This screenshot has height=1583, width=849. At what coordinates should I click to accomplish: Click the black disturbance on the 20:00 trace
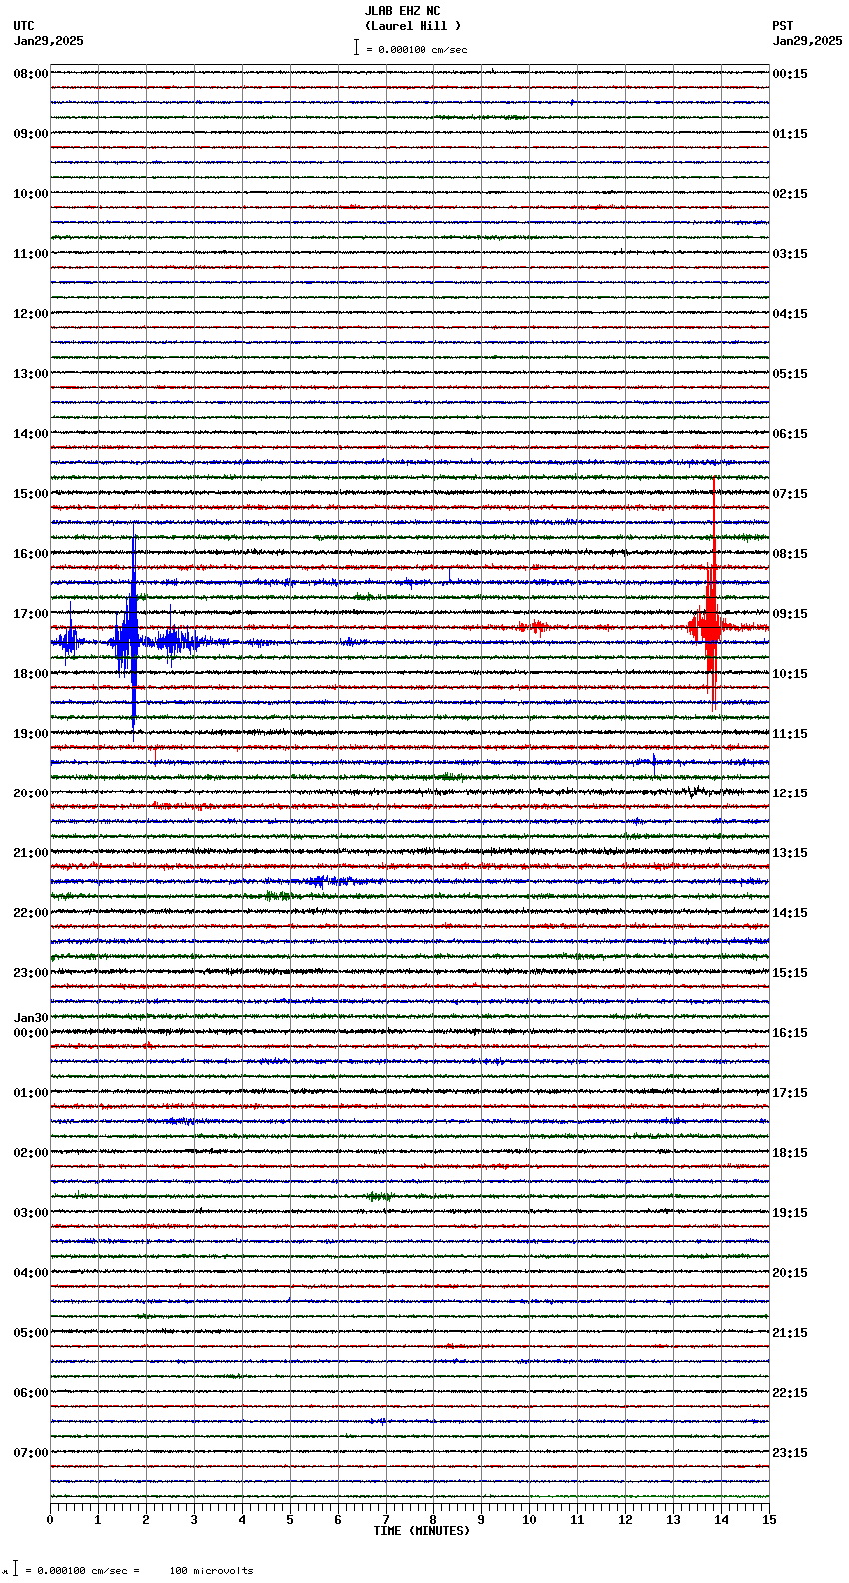coord(696,791)
